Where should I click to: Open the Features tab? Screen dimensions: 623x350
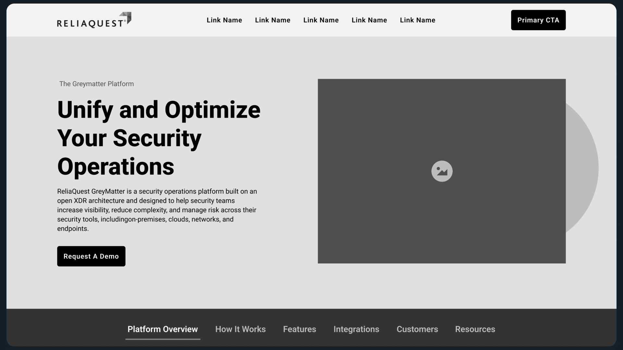[299, 329]
